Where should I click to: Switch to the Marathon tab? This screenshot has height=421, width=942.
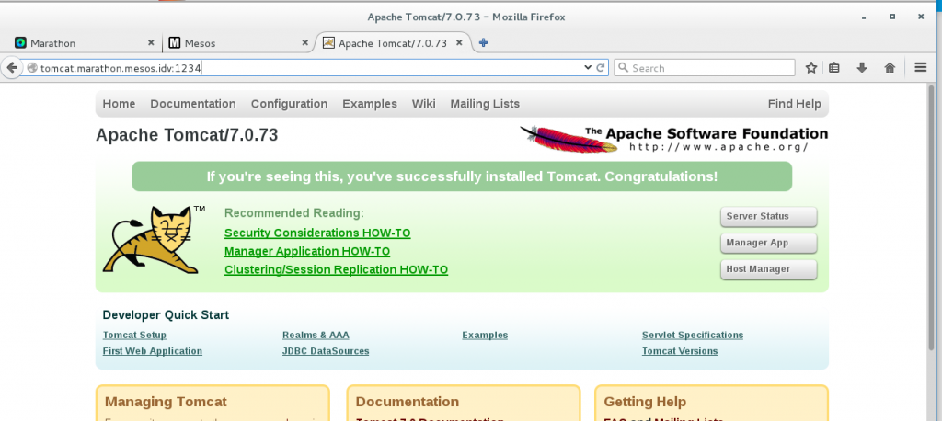pyautogui.click(x=86, y=42)
